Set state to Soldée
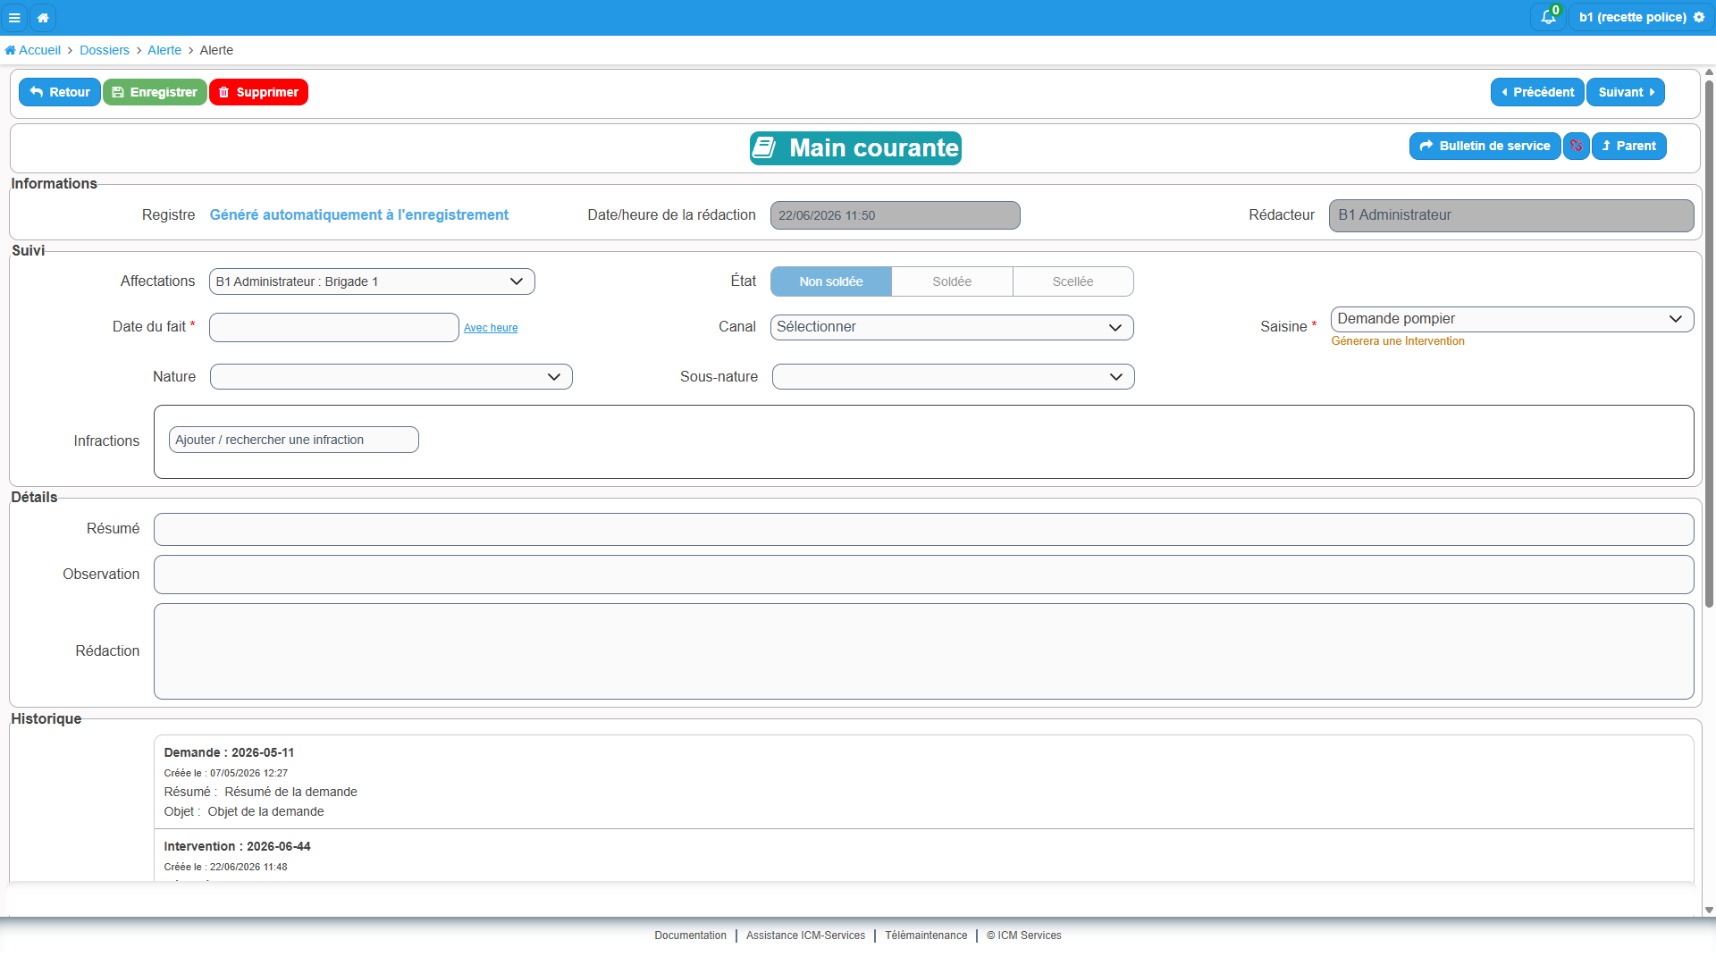The height and width of the screenshot is (965, 1716). pos(952,281)
